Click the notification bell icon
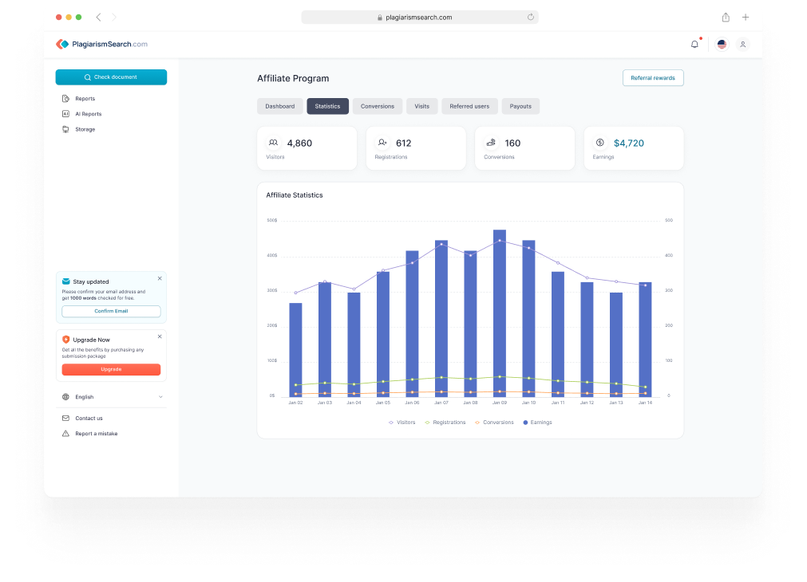Viewport: 807px width, 582px height. 694,44
